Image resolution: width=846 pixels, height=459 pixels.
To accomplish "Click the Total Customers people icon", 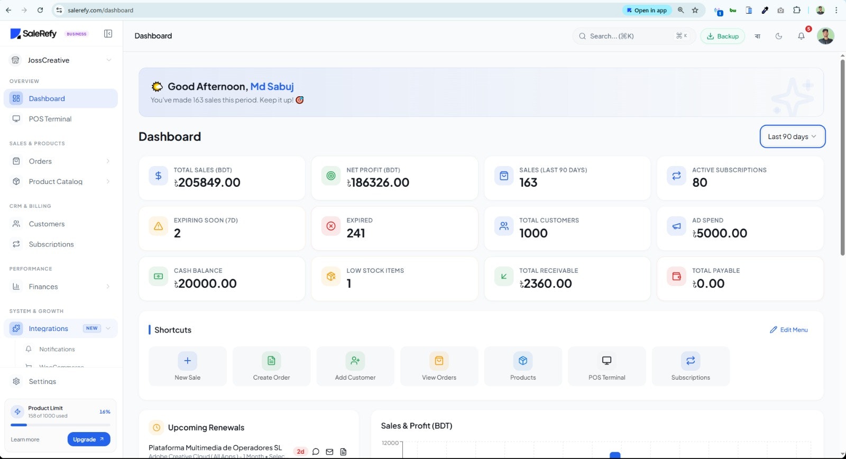I will tap(504, 226).
